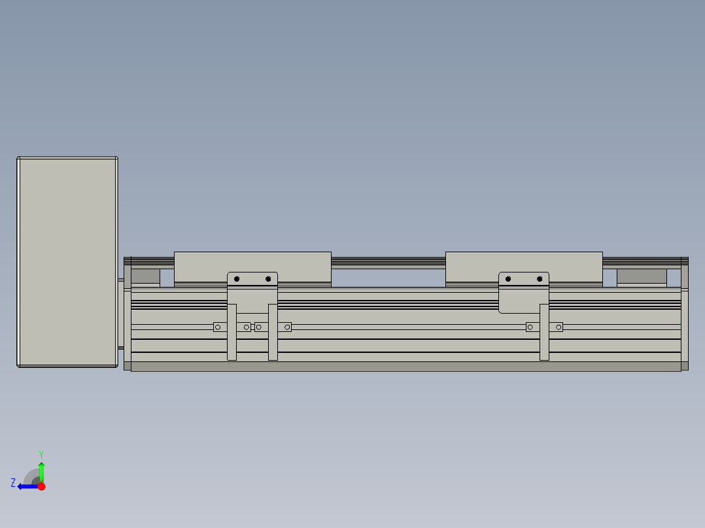Select the rounded sensor bracket under right carriage
The width and height of the screenshot is (705, 528).
click(x=524, y=292)
